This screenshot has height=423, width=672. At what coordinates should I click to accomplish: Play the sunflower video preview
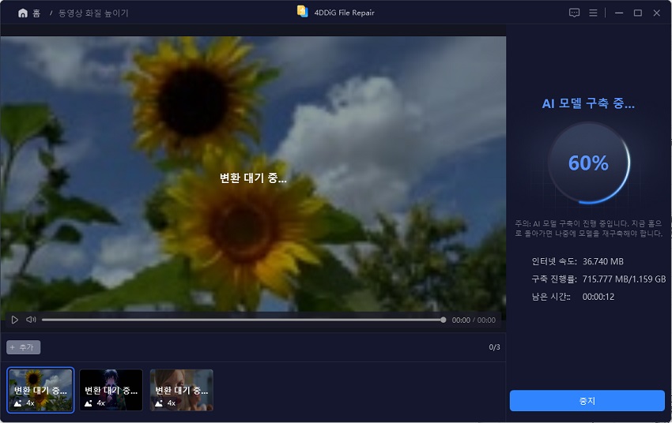[14, 320]
